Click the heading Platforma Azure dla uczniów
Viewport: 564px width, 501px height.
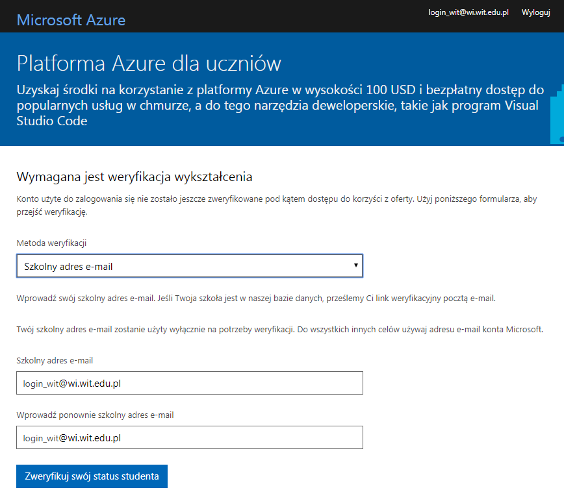(149, 64)
